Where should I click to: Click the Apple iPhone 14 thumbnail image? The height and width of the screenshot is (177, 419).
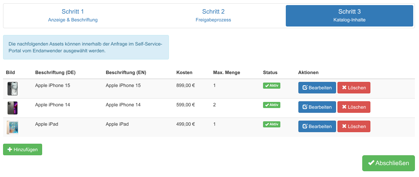click(x=13, y=108)
